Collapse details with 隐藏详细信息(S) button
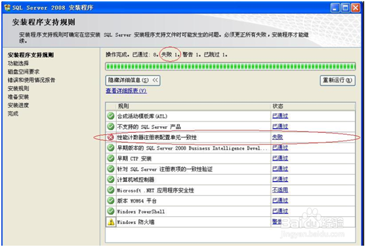The image size is (366, 247). (x=132, y=80)
